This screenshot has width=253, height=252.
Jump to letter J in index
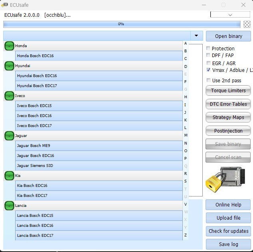(185, 112)
